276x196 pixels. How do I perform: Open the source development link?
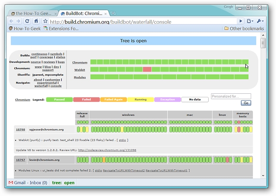coord(36,62)
